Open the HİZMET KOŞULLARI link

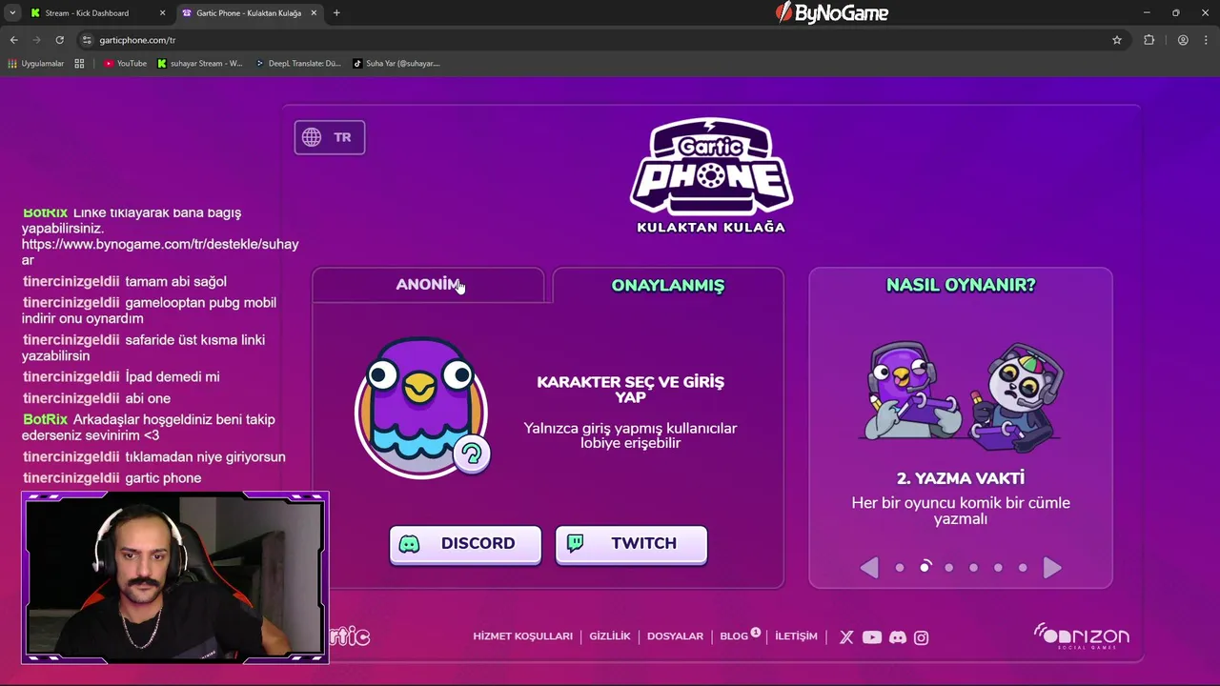tap(522, 636)
